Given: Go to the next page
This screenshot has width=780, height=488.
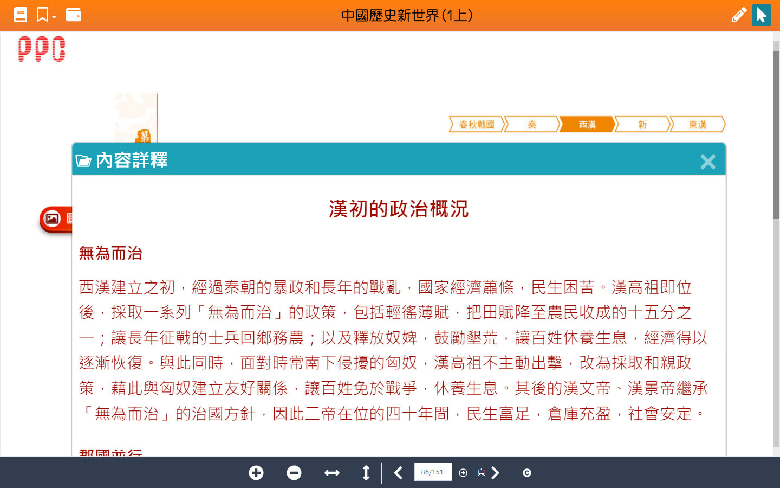Looking at the screenshot, I should point(495,473).
